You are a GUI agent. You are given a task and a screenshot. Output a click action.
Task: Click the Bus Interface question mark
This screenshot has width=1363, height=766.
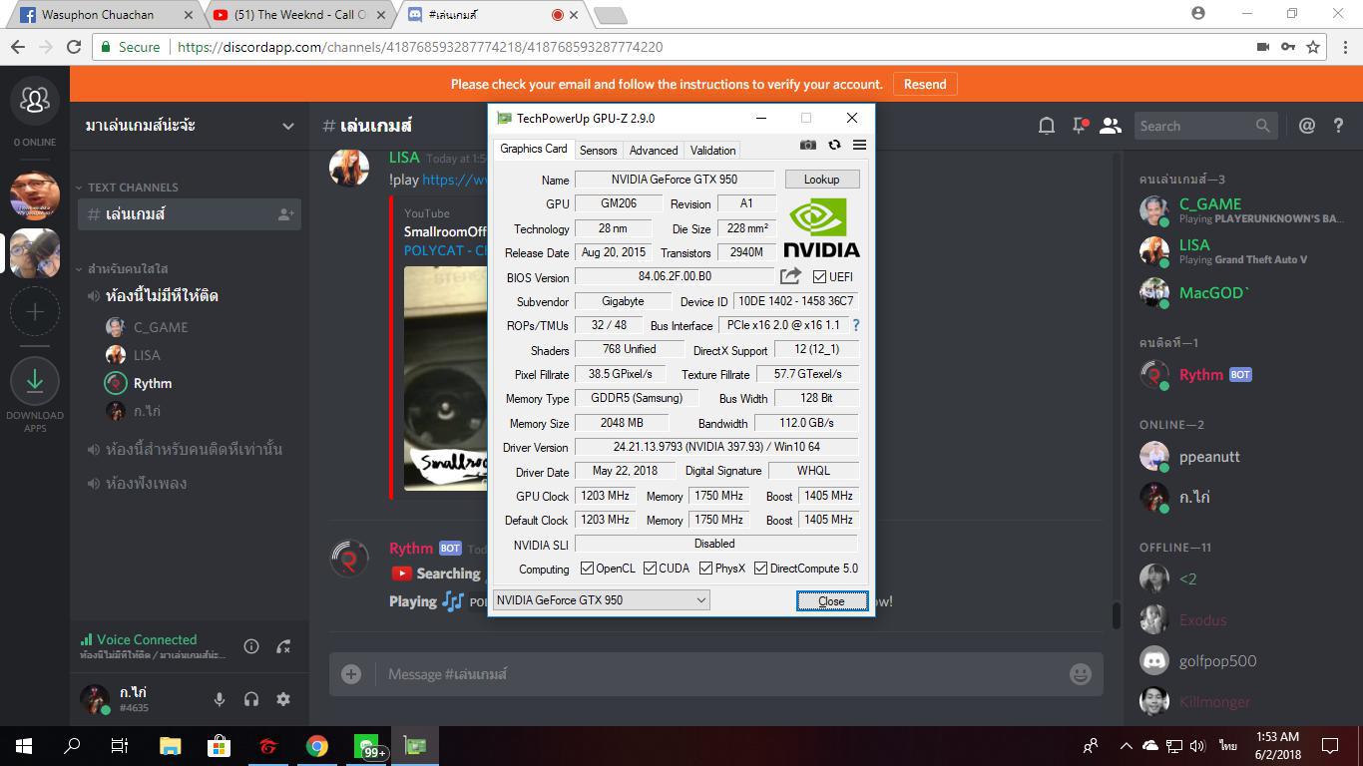855,325
